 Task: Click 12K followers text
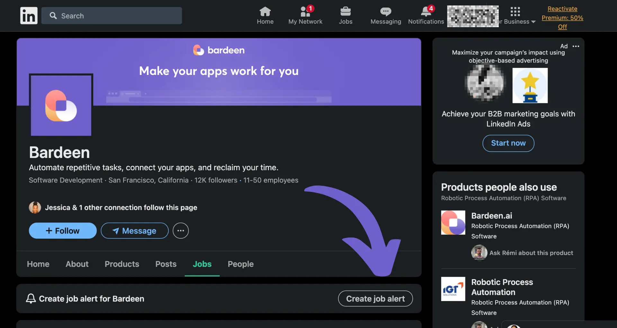pyautogui.click(x=216, y=180)
